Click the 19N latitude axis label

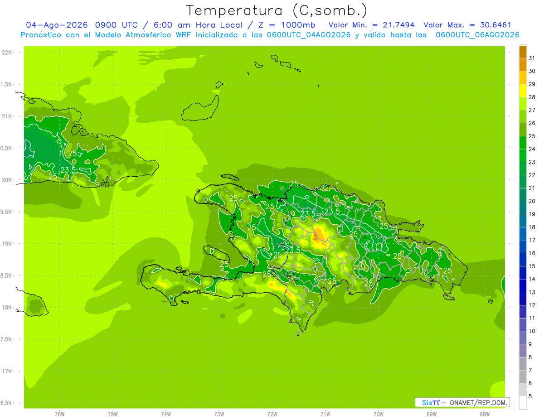(8, 244)
